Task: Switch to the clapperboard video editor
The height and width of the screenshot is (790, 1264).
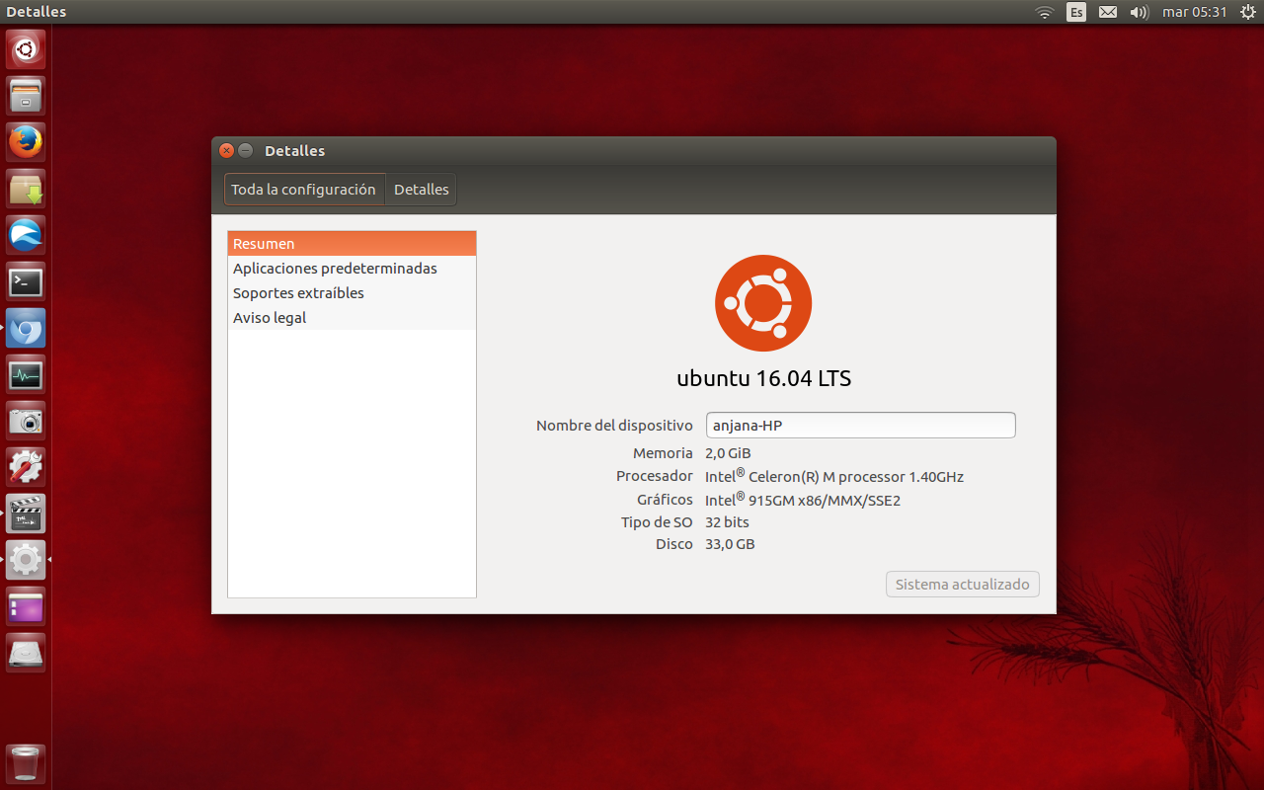Action: pos(26,513)
